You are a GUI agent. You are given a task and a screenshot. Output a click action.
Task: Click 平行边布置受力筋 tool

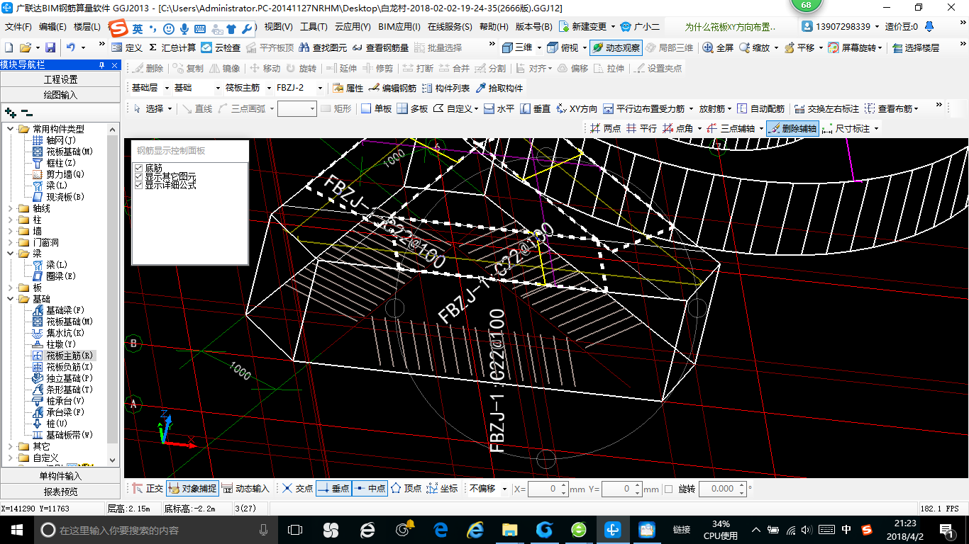[x=643, y=108]
